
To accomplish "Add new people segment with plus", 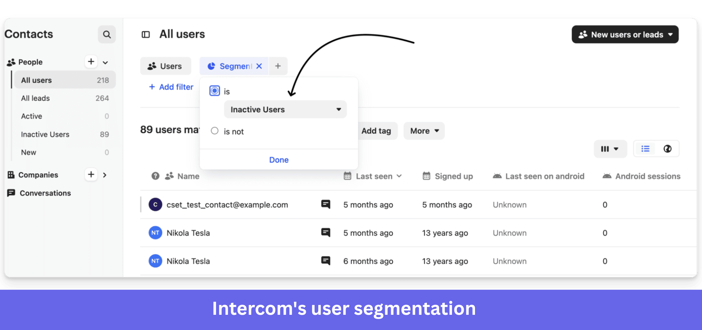I will pyautogui.click(x=91, y=62).
